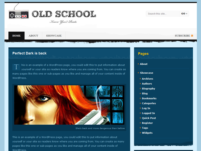Open the Perfect Dark is back post

(x=29, y=53)
